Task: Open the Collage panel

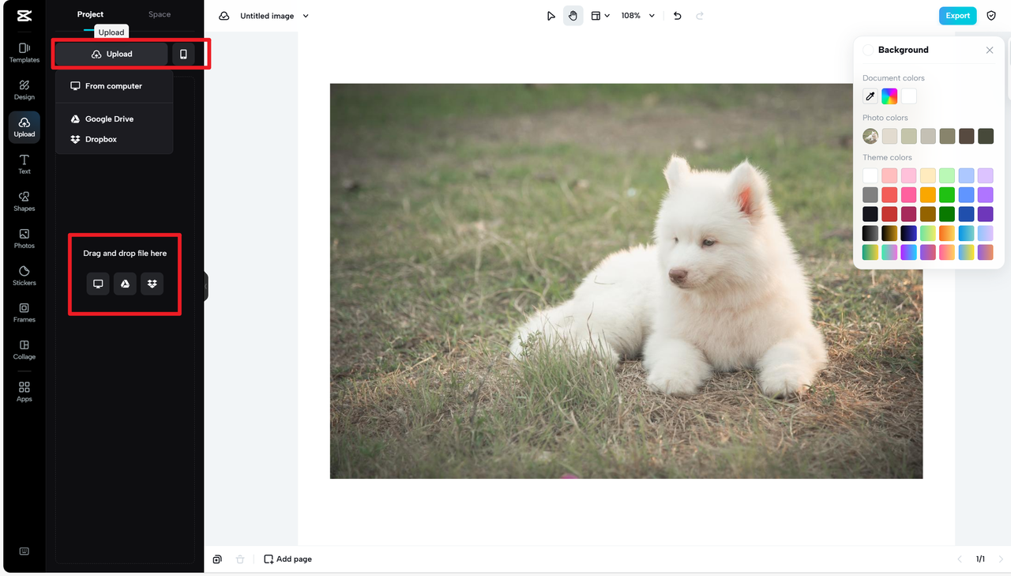Action: pos(24,350)
